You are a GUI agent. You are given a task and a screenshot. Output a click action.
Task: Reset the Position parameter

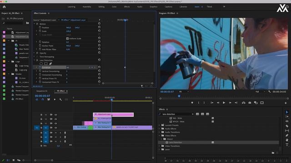pos(99,27)
